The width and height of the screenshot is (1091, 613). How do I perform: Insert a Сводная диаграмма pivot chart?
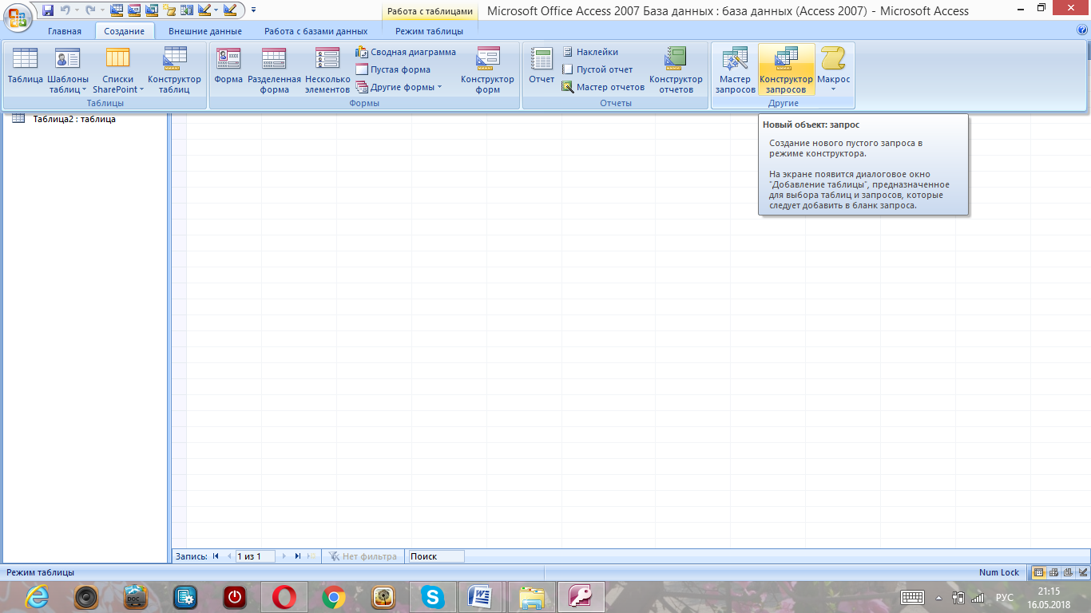(x=406, y=52)
